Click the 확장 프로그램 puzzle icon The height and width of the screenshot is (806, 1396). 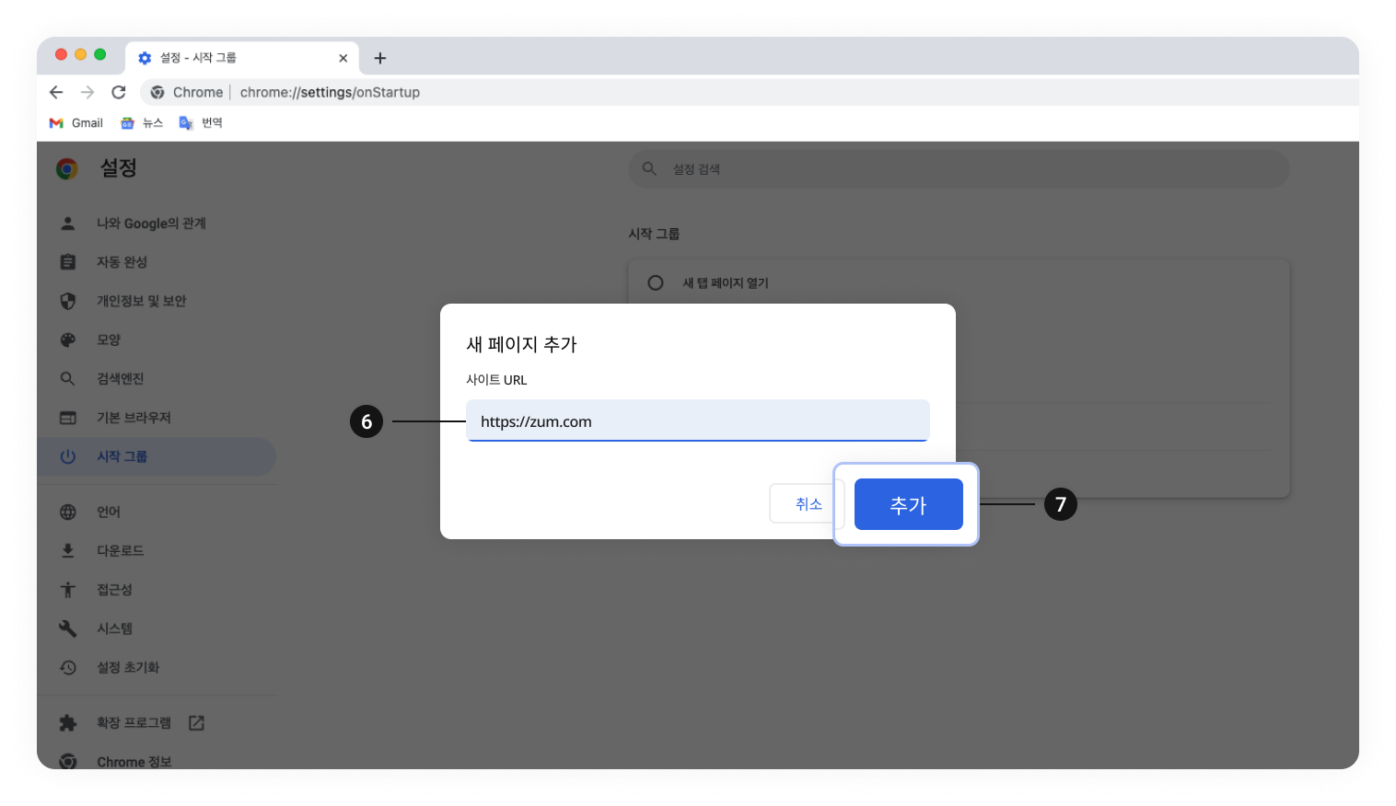[68, 721]
